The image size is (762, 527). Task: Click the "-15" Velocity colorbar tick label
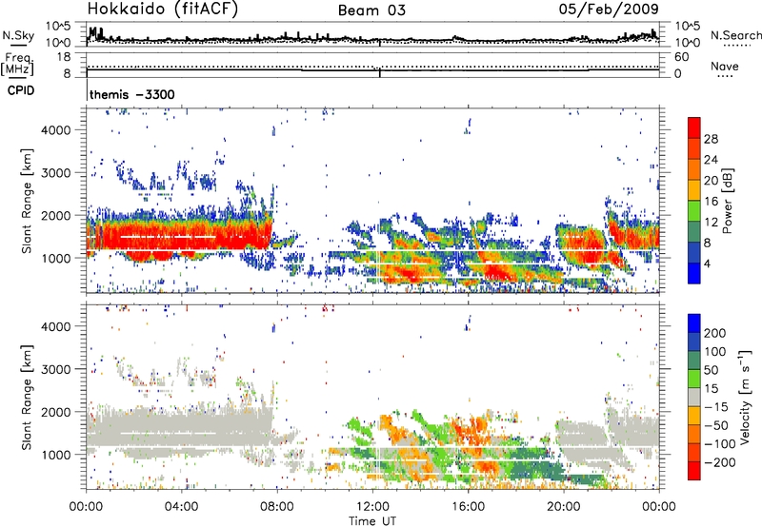pyautogui.click(x=716, y=406)
